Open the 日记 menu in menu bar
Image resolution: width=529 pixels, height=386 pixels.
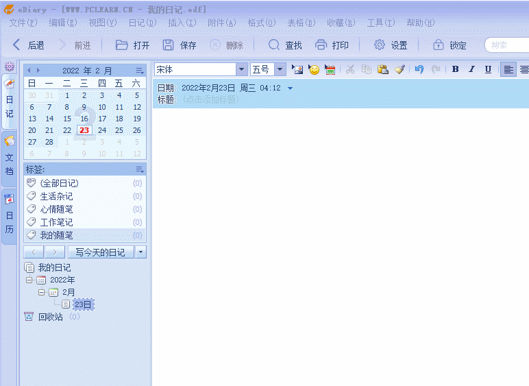click(x=142, y=23)
